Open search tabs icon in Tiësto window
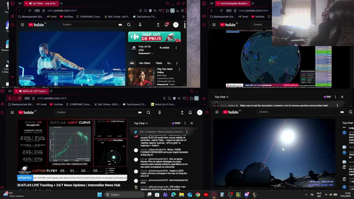Viewport: 354px width, 199px height. 167,4
